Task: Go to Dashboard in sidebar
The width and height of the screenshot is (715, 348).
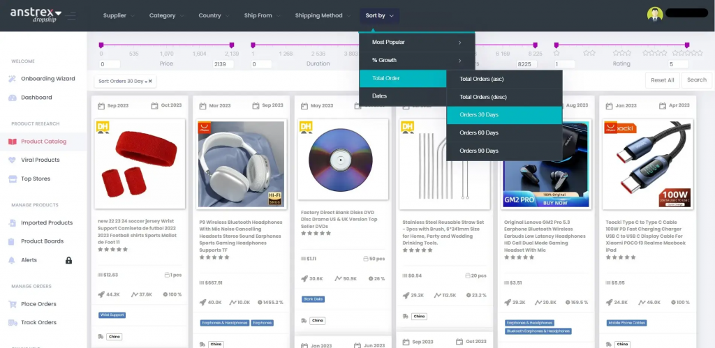Action: 36,98
